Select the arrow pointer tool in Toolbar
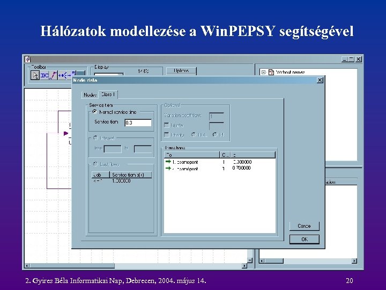386x290 pixels. [x=35, y=75]
